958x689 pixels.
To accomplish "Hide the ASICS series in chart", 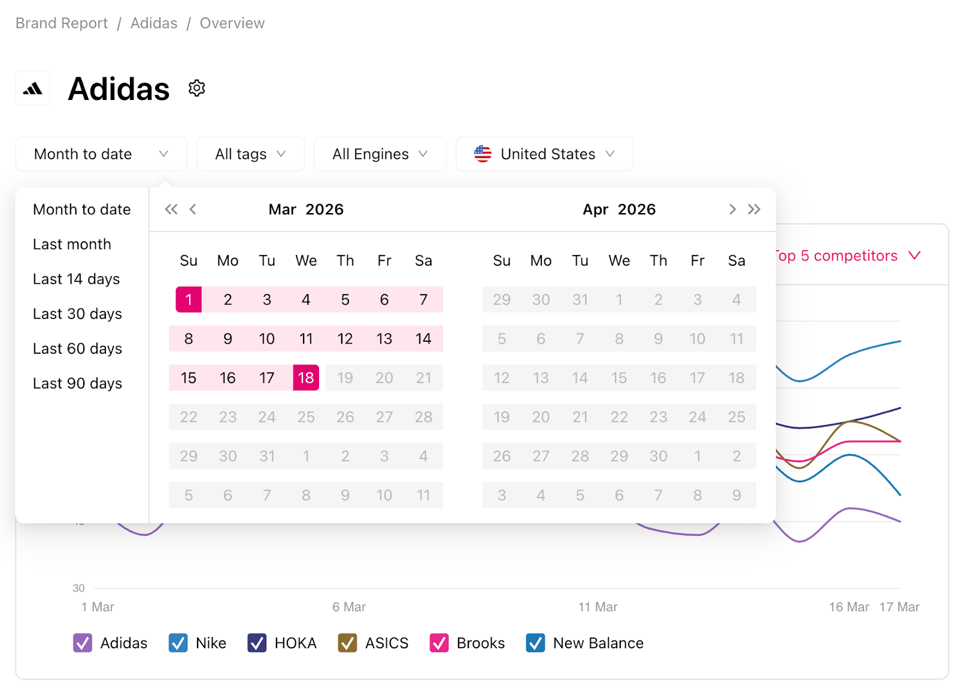I will pos(347,642).
